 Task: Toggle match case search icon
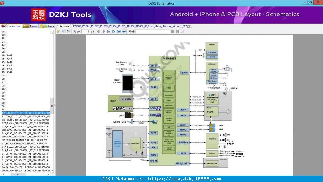[183, 32]
